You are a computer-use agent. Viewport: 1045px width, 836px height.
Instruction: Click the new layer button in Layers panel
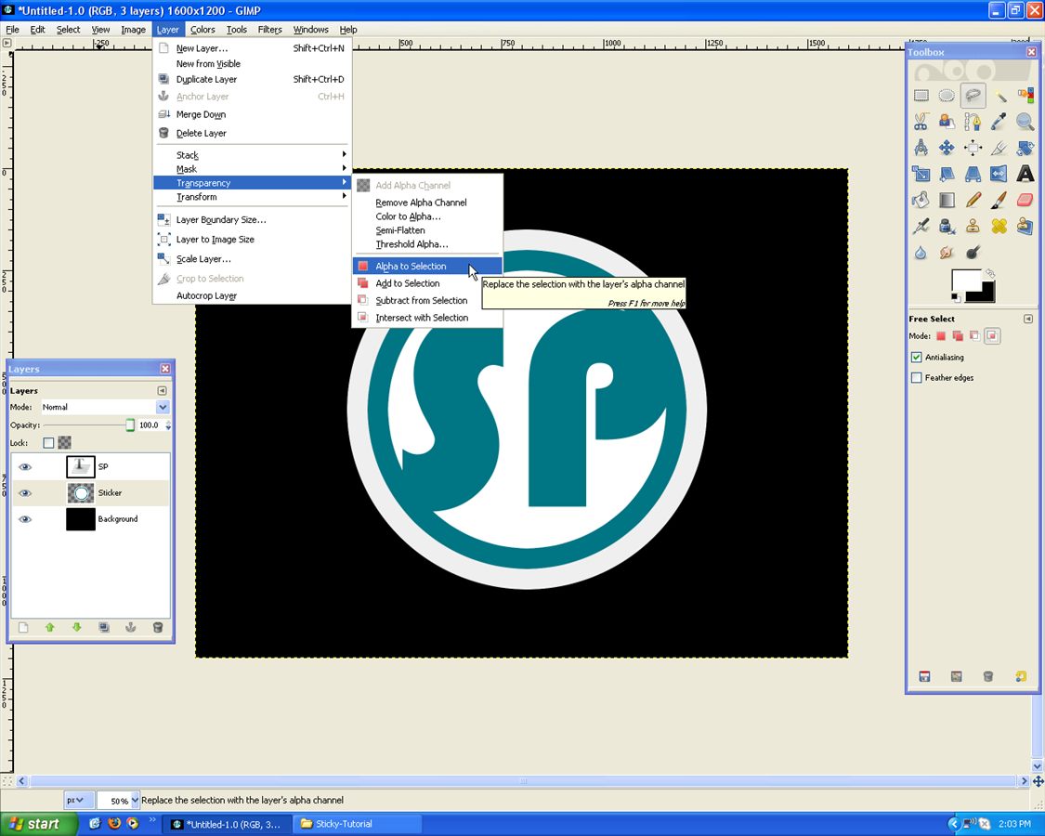click(x=23, y=627)
